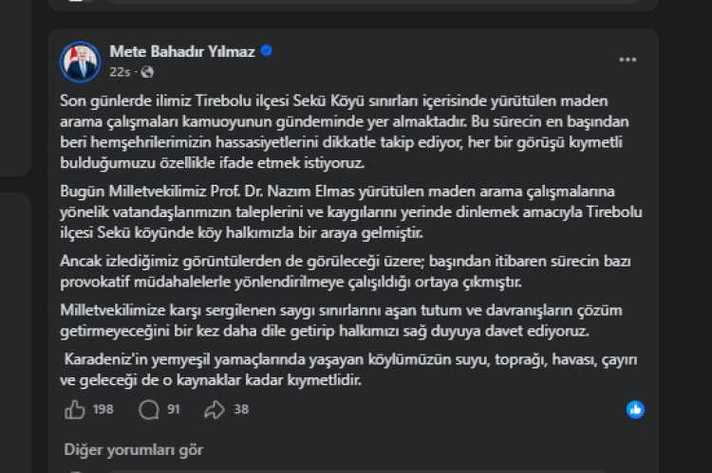Click the paragraph starting 'Ancak izlediğimiz'
Screen dimensions: 712x473
pyautogui.click(x=332, y=272)
